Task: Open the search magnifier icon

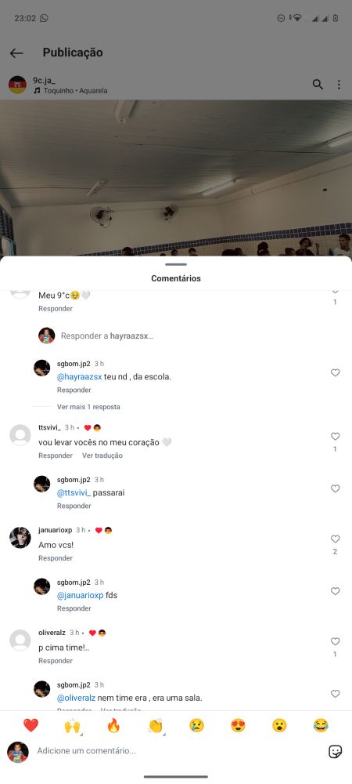Action: click(x=318, y=85)
